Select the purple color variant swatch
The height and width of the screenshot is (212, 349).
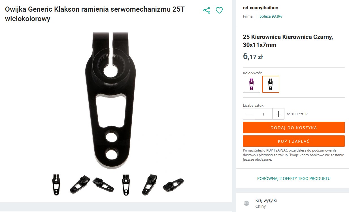click(252, 84)
